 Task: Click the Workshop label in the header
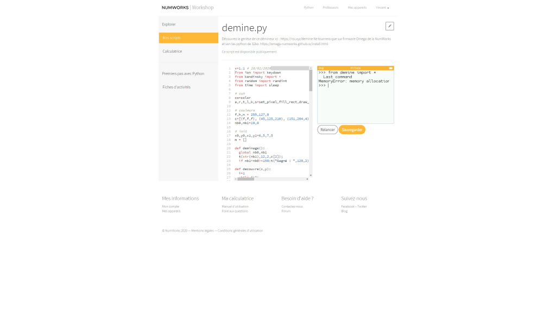click(x=203, y=8)
